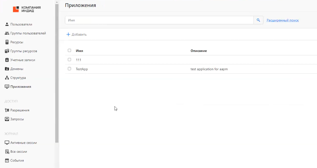317x168 pixels.
Task: Open Группы пользователей via its icon
Action: [x=7, y=33]
